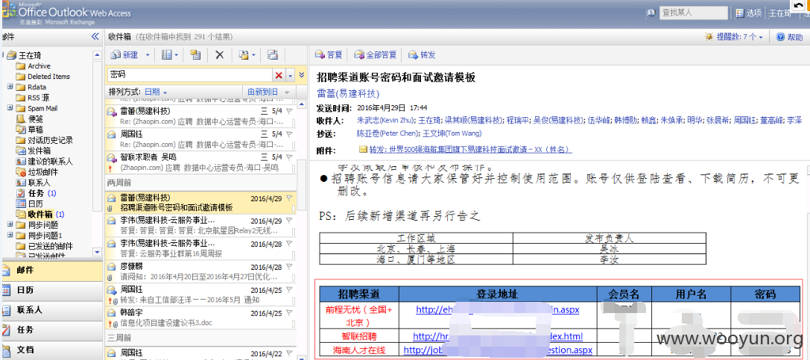Expand the Rdata folder tree node
810x360 pixels.
[10, 86]
